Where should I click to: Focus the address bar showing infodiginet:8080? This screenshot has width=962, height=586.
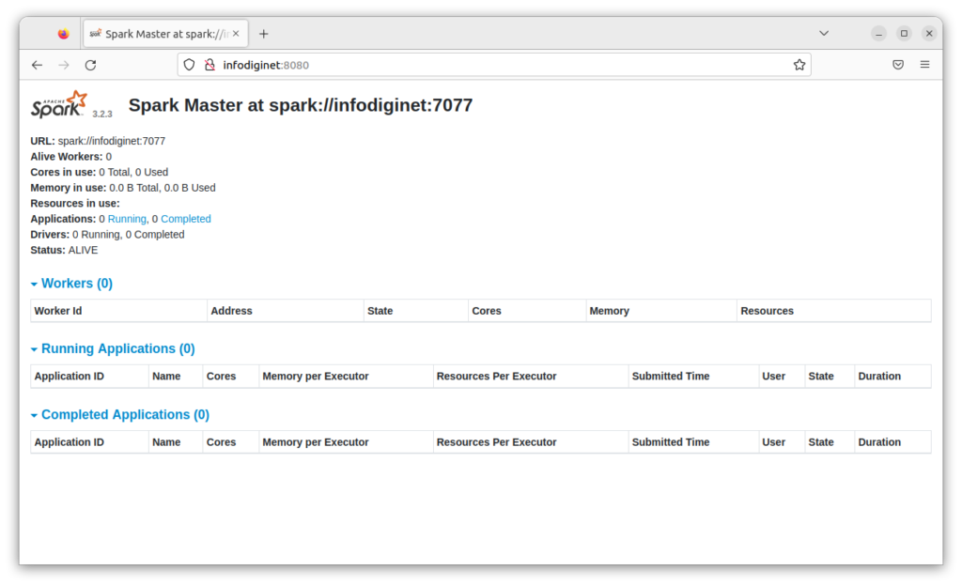click(x=494, y=65)
